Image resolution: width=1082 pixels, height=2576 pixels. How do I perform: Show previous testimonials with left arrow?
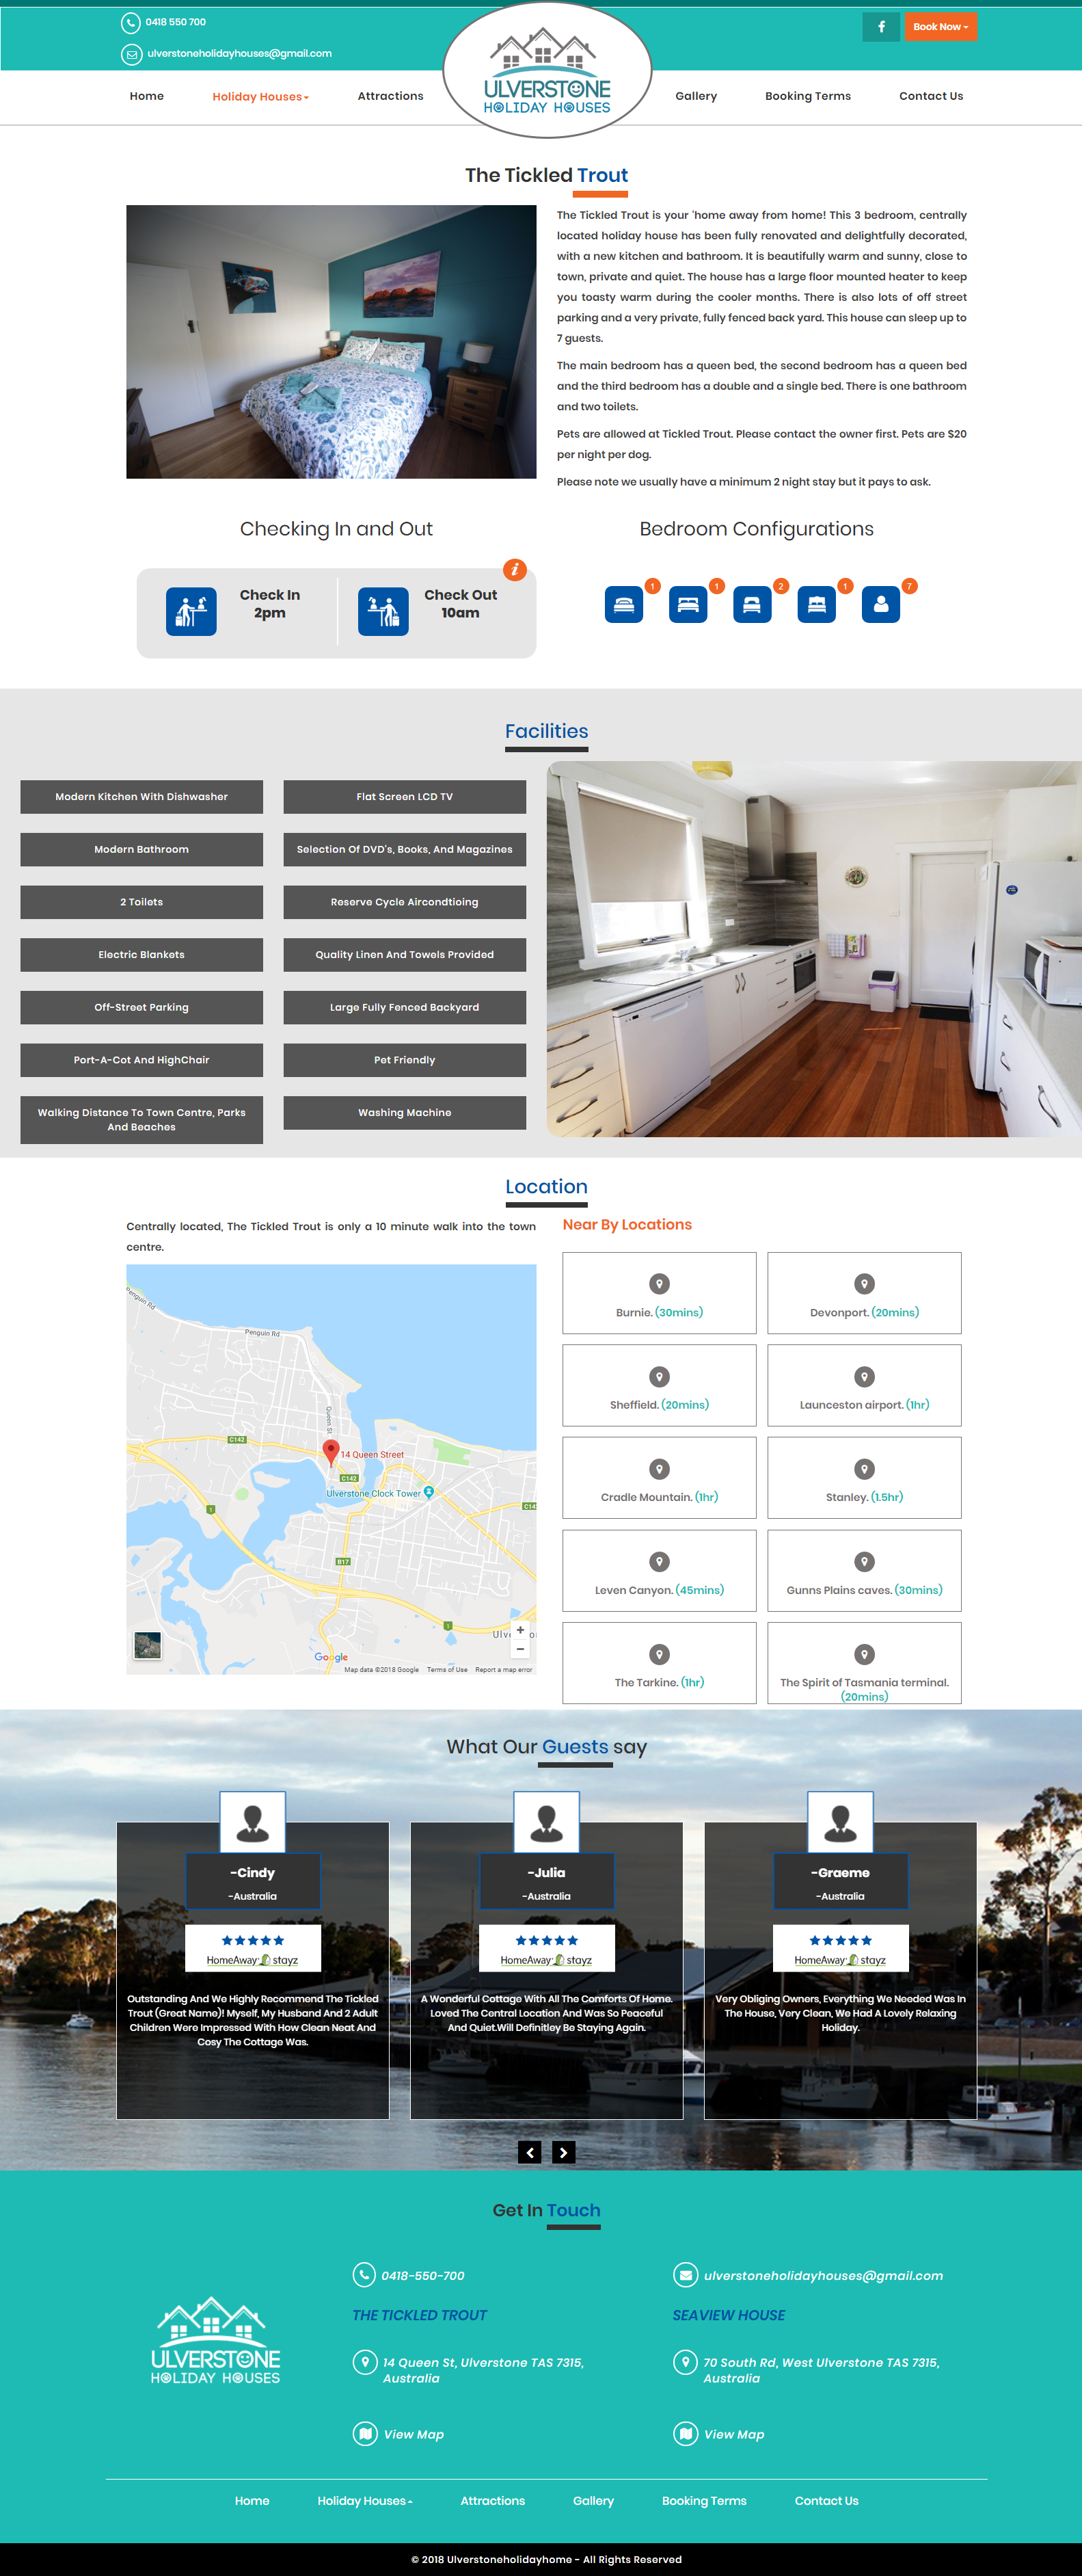tap(530, 2152)
